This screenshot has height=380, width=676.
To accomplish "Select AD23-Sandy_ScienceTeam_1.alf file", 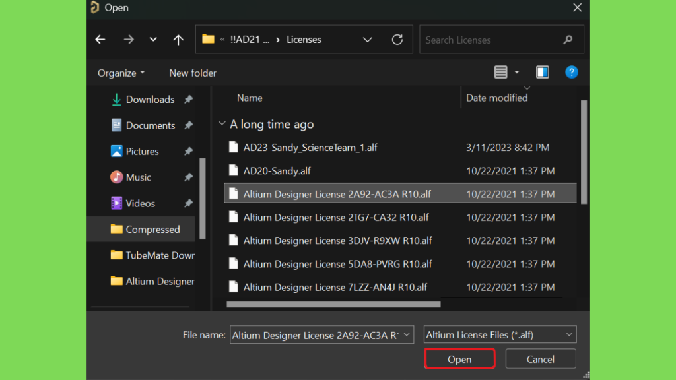I will (x=310, y=148).
